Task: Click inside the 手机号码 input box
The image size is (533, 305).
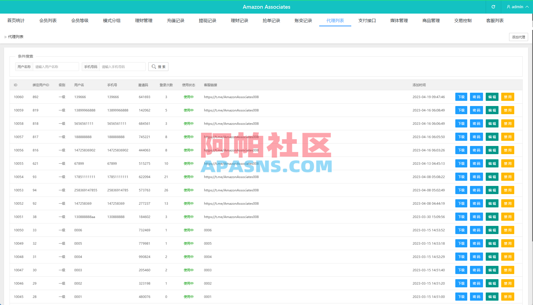Action: point(122,67)
